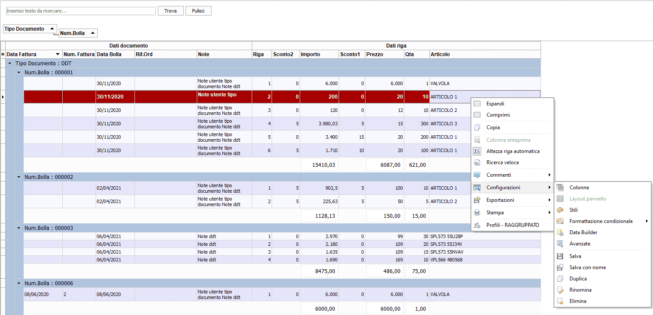
Task: Click the Colonne icon in submenu
Action: (560, 188)
